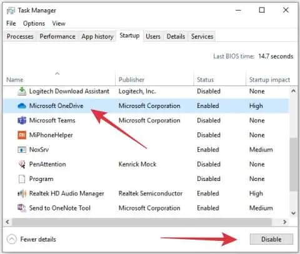Maximize the Task Manager window
The image size is (300, 254).
coord(262,10)
